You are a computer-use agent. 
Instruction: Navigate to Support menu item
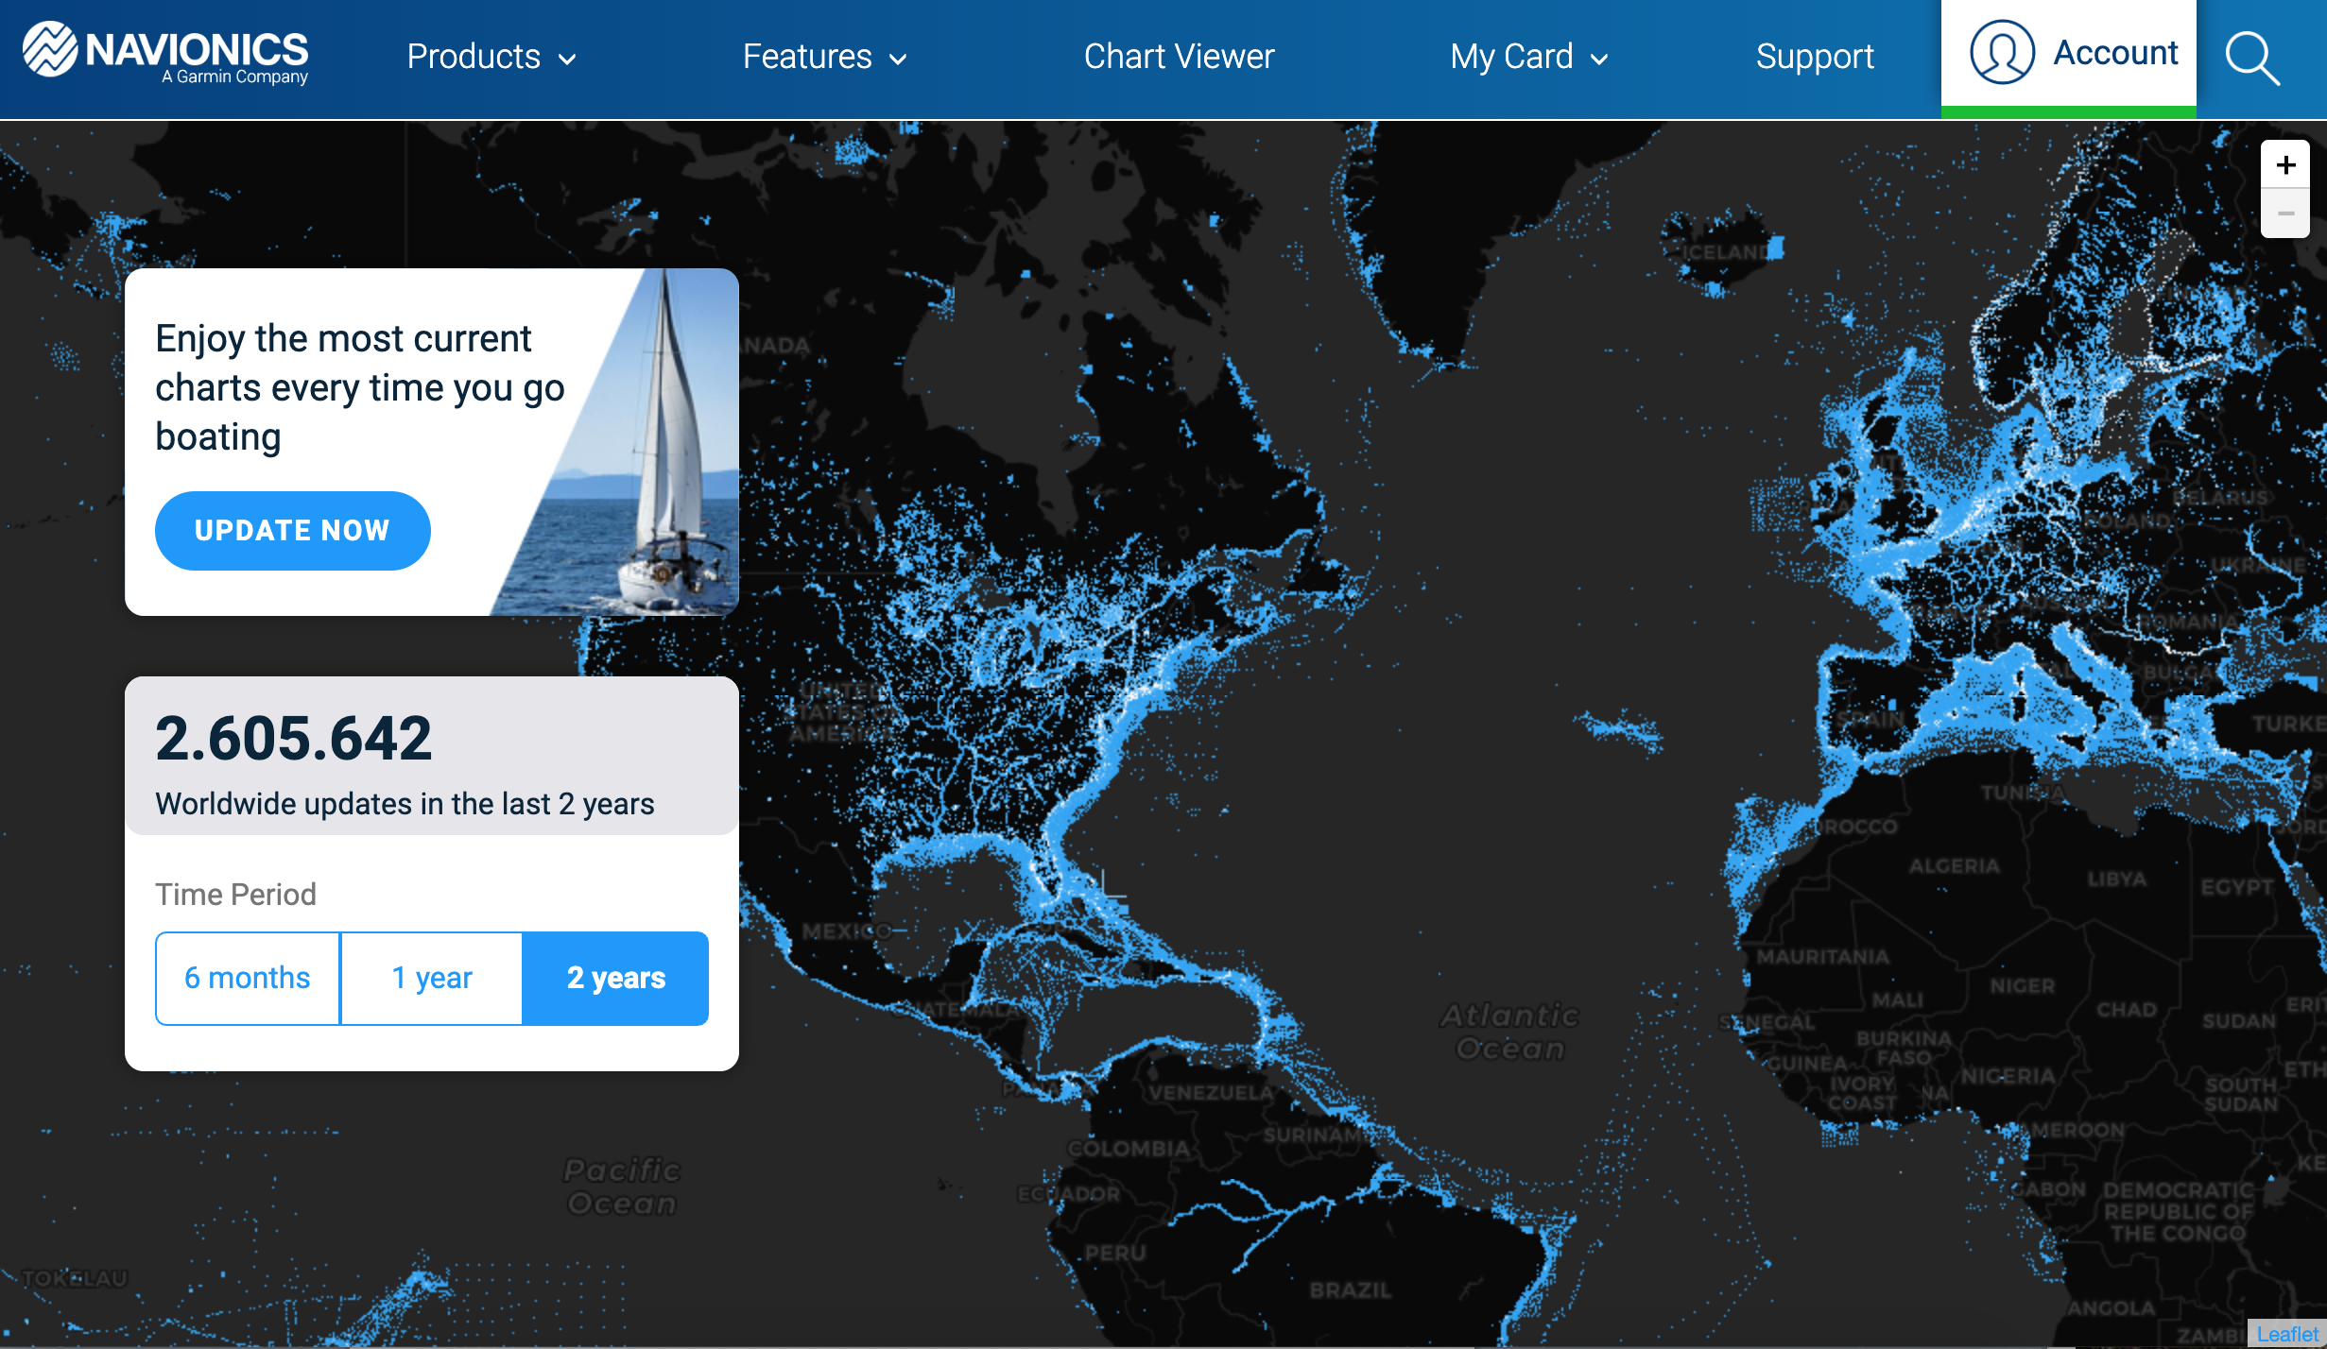[1815, 55]
